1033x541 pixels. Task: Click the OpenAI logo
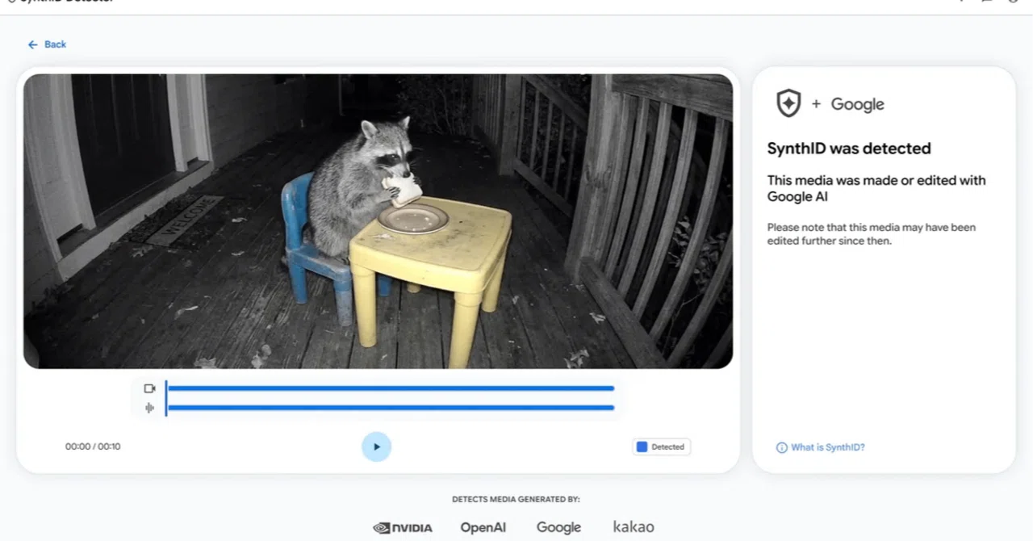pos(483,527)
